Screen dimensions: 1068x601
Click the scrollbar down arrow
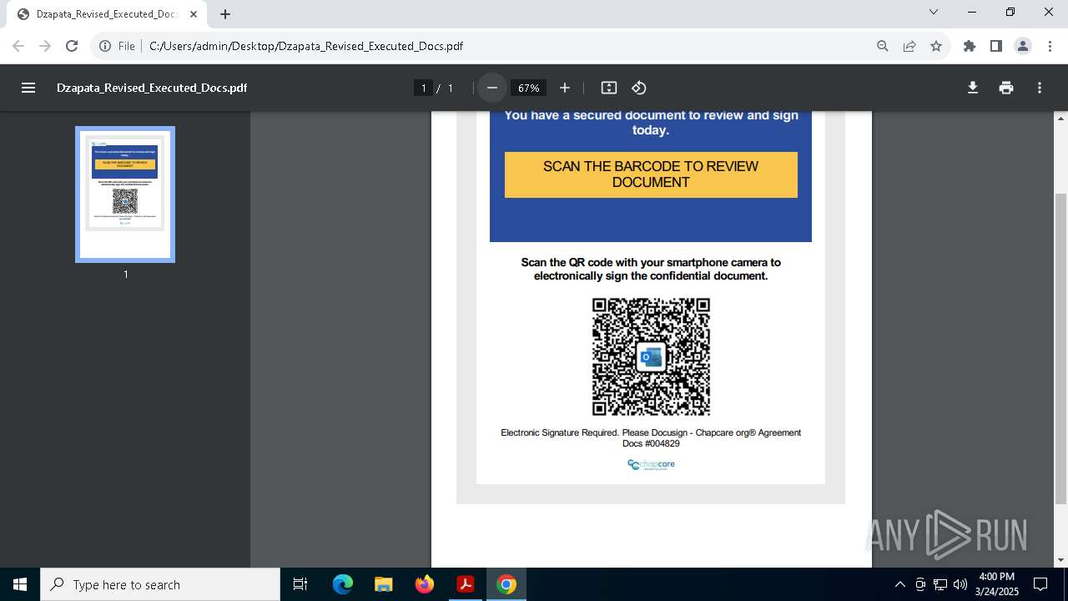[x=1061, y=560]
